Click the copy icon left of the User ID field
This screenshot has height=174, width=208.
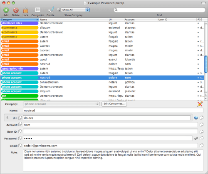[20, 131]
